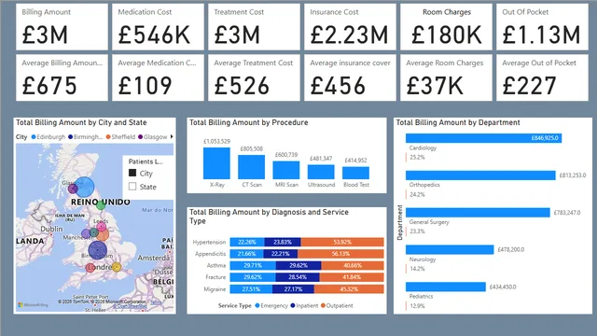Click the MRI Scan bar in Procedure chart
The height and width of the screenshot is (336, 597).
click(x=286, y=170)
